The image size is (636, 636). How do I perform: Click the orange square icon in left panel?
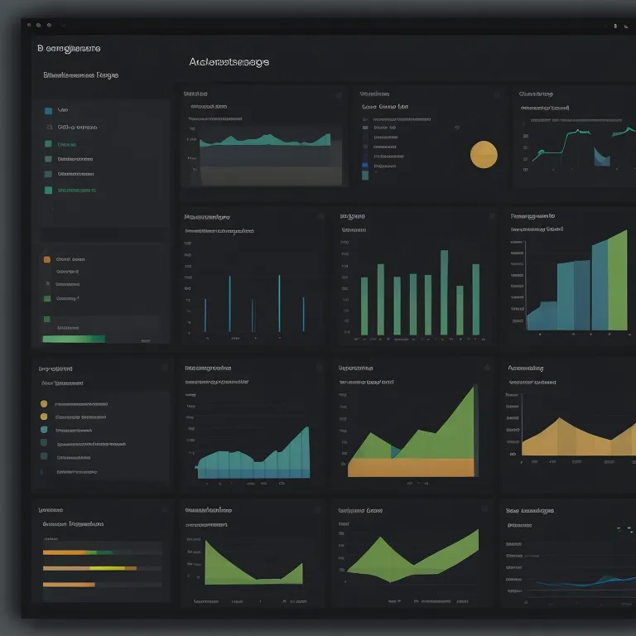(47, 259)
